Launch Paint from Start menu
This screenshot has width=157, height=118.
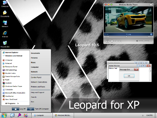pyautogui.click(x=6, y=80)
